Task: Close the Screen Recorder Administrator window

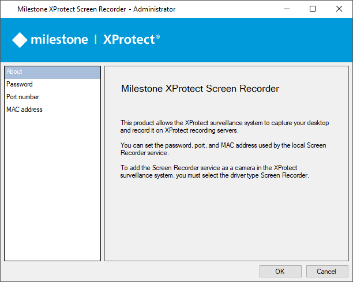Action: pos(340,9)
